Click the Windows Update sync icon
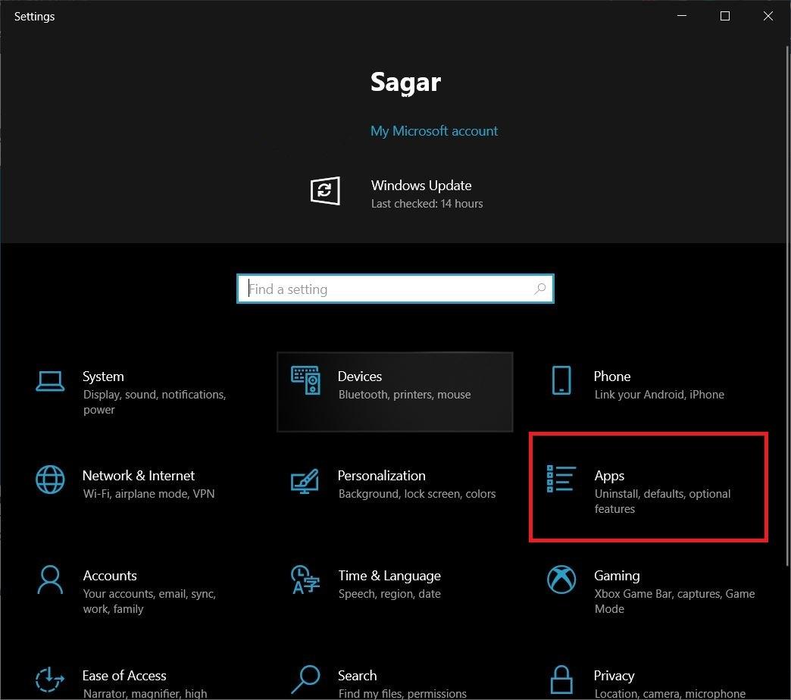 pos(326,190)
